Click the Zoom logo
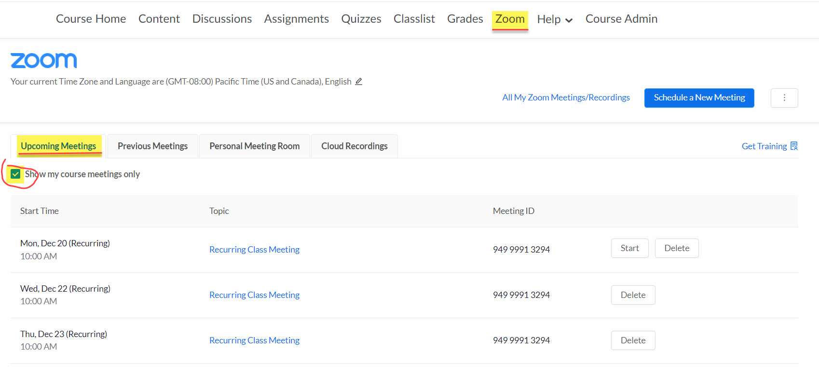 44,60
